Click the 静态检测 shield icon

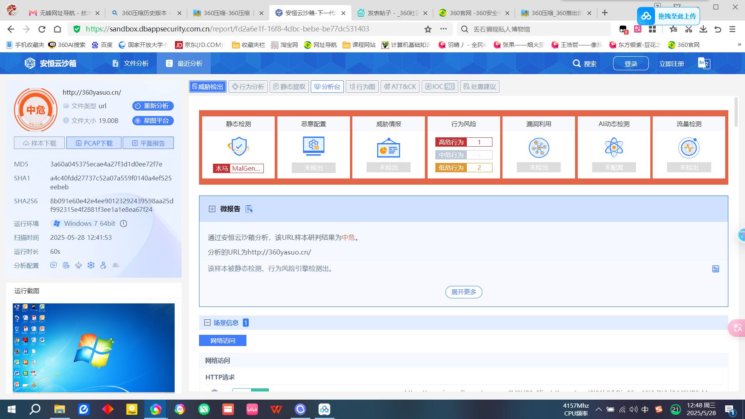238,147
